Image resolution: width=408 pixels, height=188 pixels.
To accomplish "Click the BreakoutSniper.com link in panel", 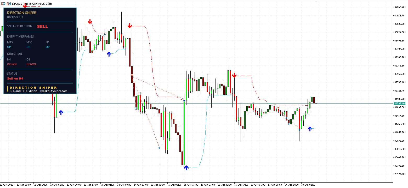I will tap(54, 91).
